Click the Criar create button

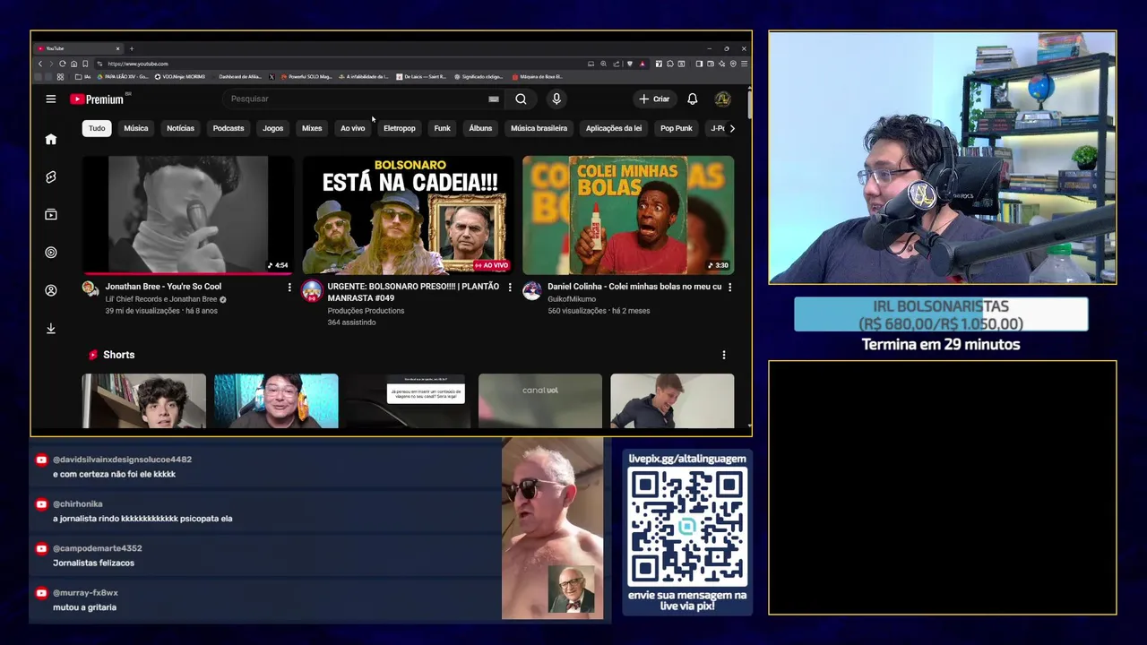(x=654, y=99)
